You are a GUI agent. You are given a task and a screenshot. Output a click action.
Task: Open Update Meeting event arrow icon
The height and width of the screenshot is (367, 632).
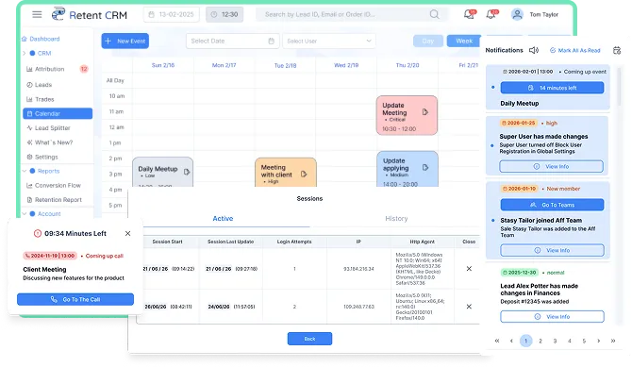pos(425,112)
